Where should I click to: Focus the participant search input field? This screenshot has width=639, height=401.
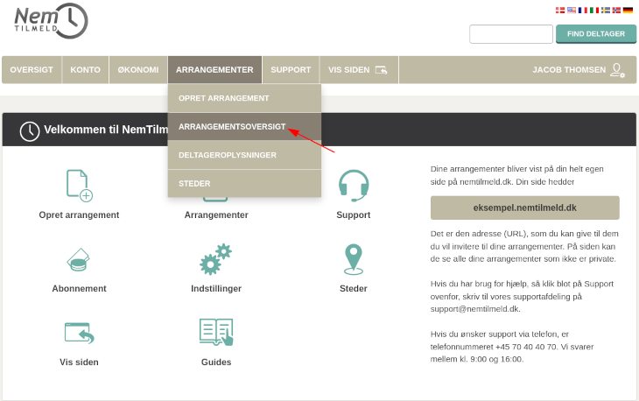(511, 34)
